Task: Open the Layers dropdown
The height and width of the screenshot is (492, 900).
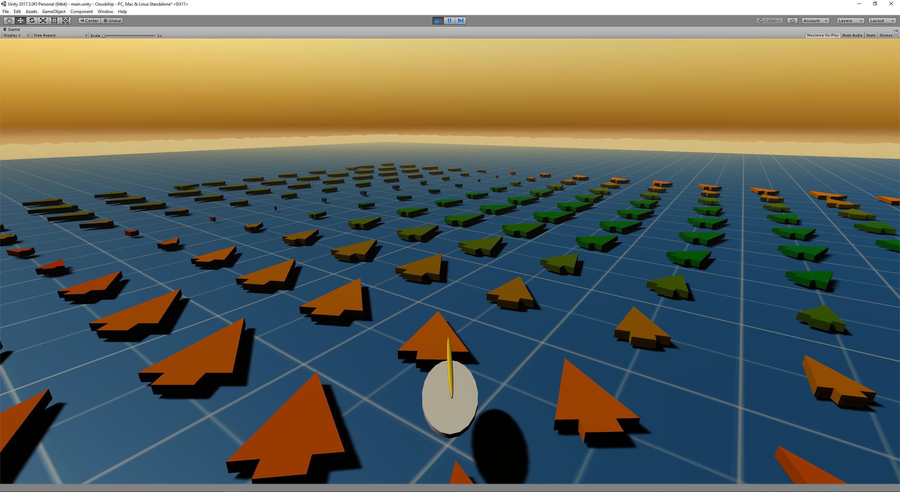Action: (x=850, y=21)
